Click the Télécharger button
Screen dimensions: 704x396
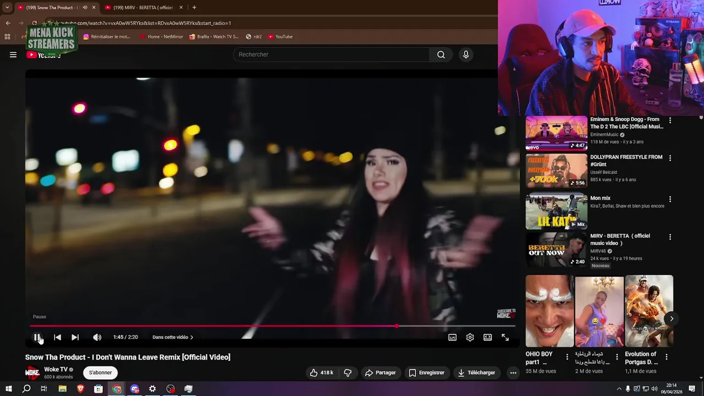tap(476, 372)
